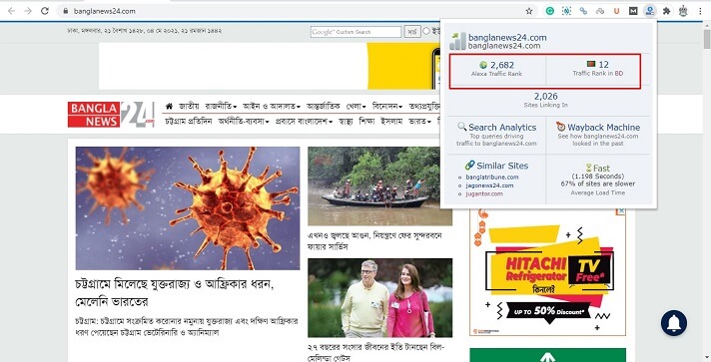Open the Grammarly extension icon
The height and width of the screenshot is (362, 711).
[x=549, y=11]
